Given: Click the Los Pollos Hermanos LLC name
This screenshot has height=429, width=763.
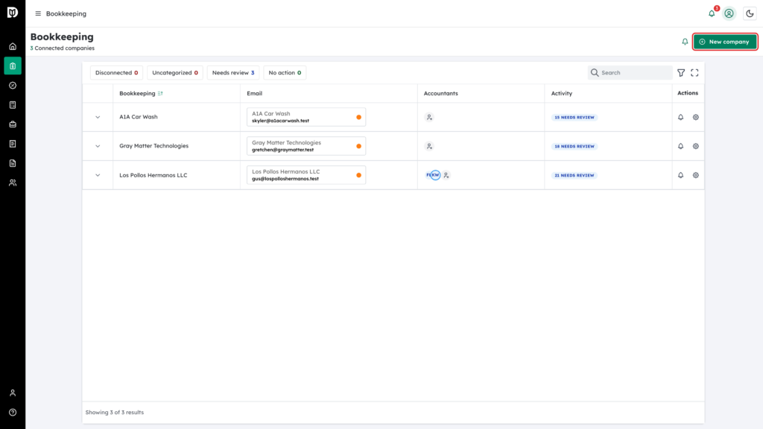Looking at the screenshot, I should [153, 175].
